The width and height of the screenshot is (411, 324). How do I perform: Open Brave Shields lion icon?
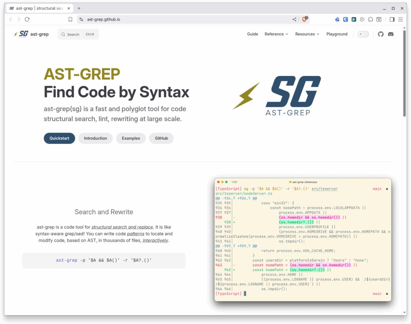click(x=305, y=19)
